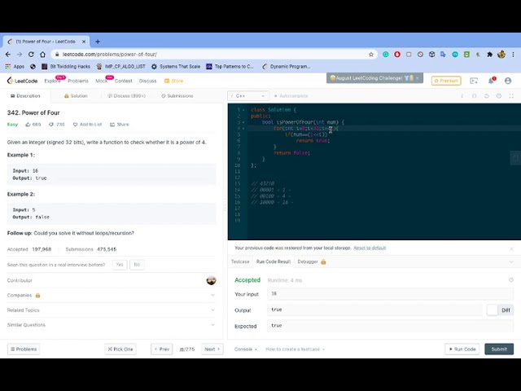Switch to the Description tab
Image resolution: width=521 pixels, height=391 pixels.
[25, 96]
